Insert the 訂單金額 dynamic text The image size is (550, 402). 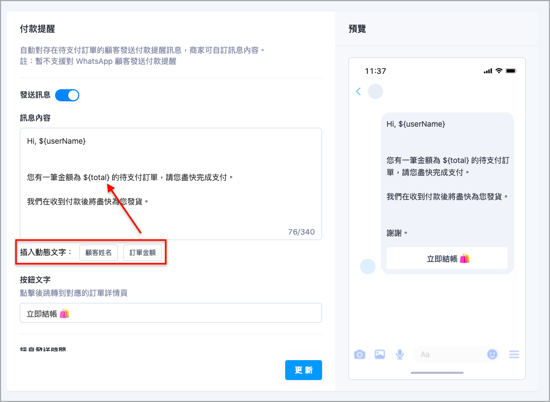click(x=143, y=253)
